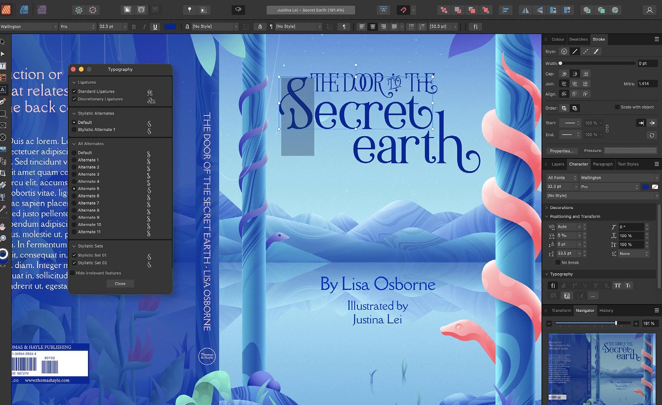Image resolution: width=662 pixels, height=405 pixels.
Task: Align paragraph text right
Action: tap(383, 27)
